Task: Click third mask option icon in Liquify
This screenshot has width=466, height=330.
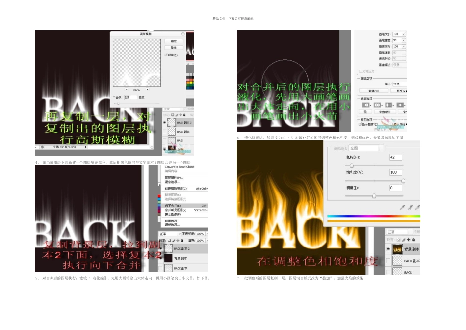Action: tap(388, 105)
